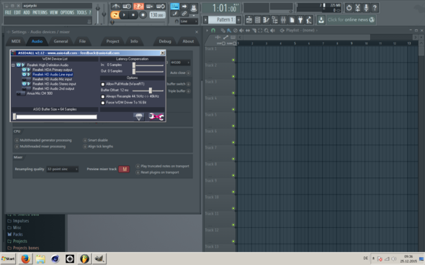Click the download/save icon beside online news

(321, 19)
